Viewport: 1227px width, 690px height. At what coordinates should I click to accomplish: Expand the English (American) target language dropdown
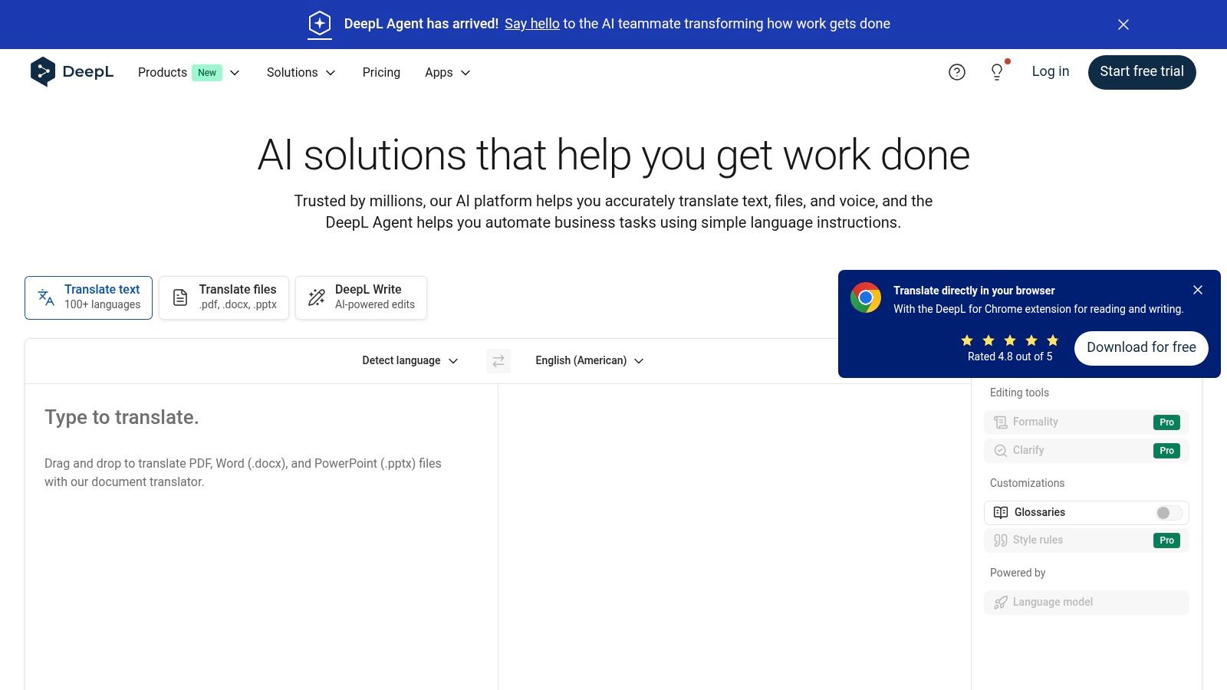[589, 361]
